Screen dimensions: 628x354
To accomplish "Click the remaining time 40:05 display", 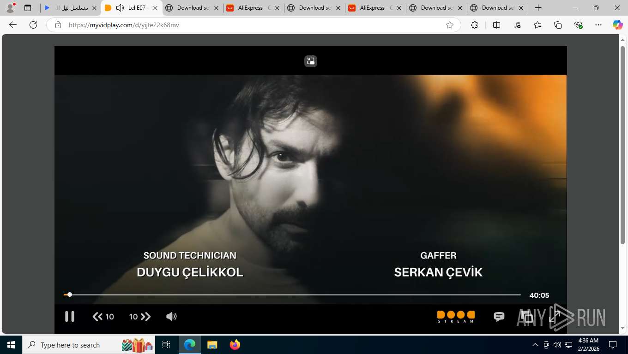I will click(x=539, y=295).
